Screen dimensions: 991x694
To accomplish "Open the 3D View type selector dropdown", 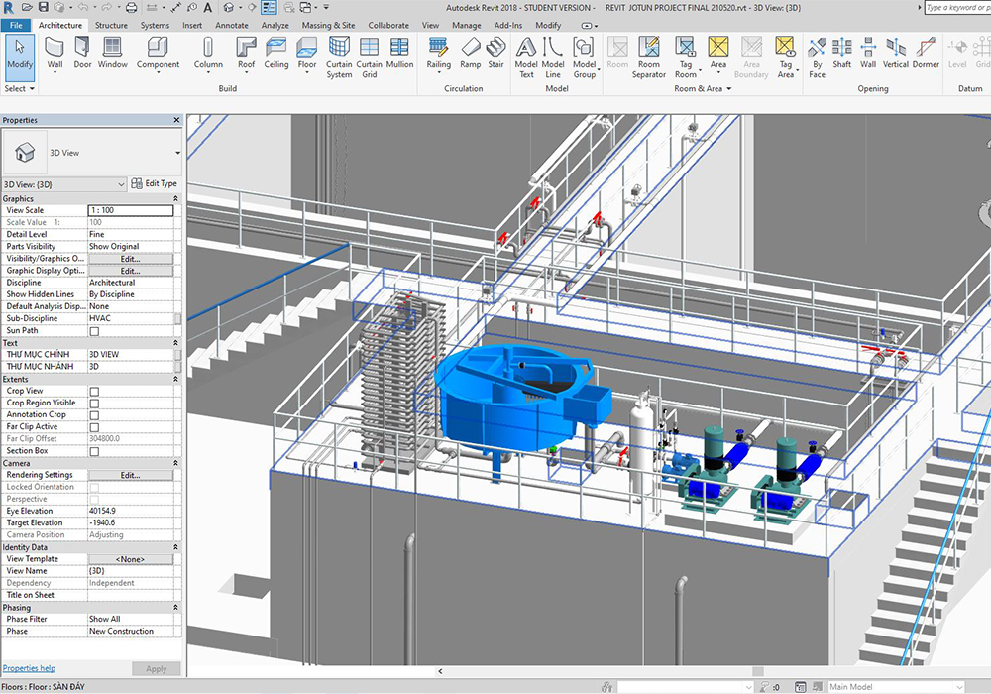I will click(x=177, y=154).
